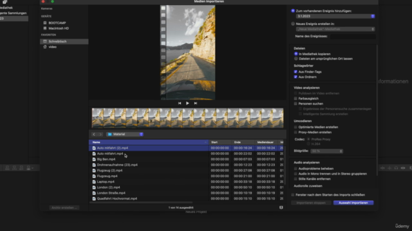
Task: Select the row 'Drohnenaufnahme (23).mp4'
Action: tap(186, 165)
